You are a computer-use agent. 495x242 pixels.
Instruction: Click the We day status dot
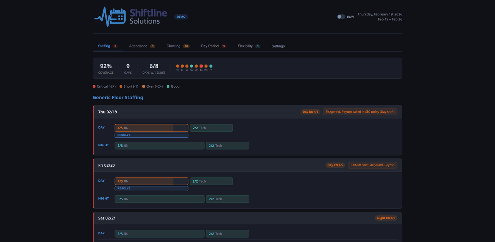coord(206,66)
